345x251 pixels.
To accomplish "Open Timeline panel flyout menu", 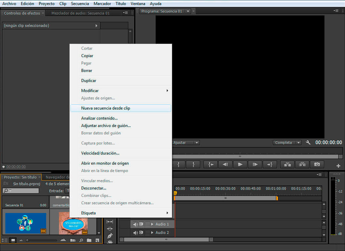I will click(319, 175).
